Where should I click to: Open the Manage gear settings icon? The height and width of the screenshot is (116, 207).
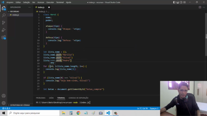[x=4, y=103]
